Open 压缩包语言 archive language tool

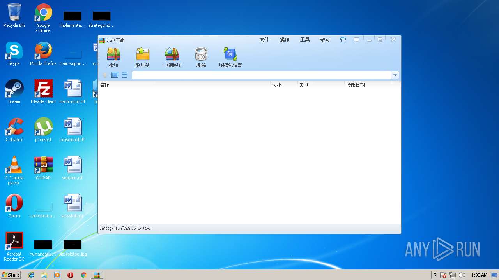[230, 58]
